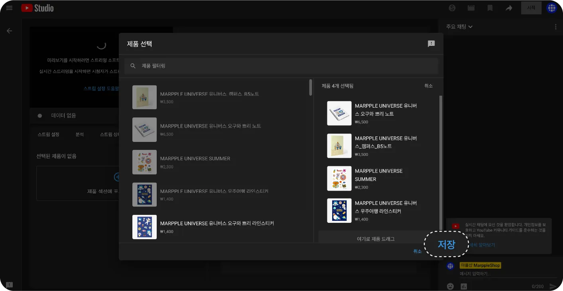
Task: Click left-list 우주여행 라인스티커 product name
Action: [x=214, y=191]
